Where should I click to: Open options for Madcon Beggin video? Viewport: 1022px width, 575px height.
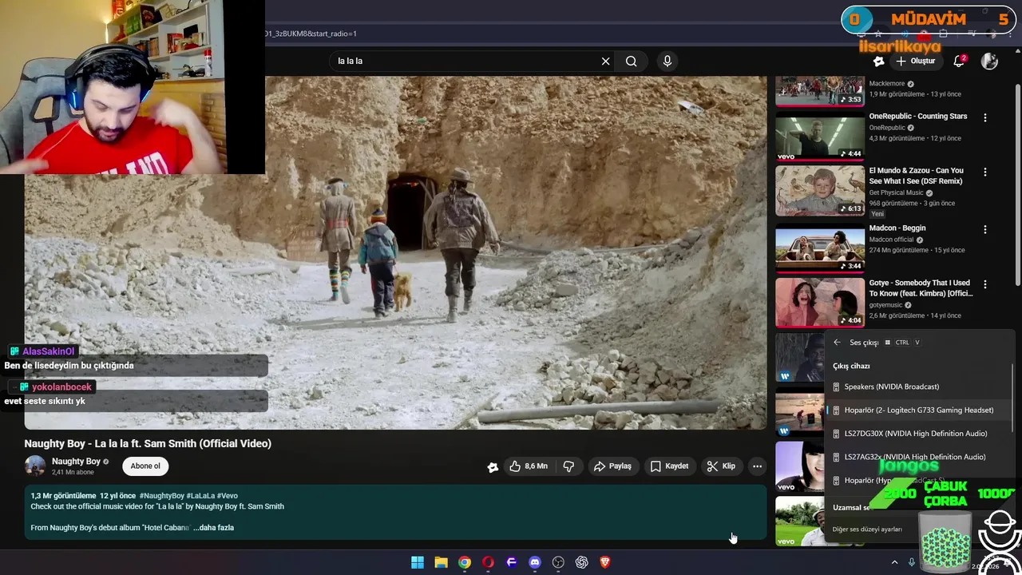984,229
